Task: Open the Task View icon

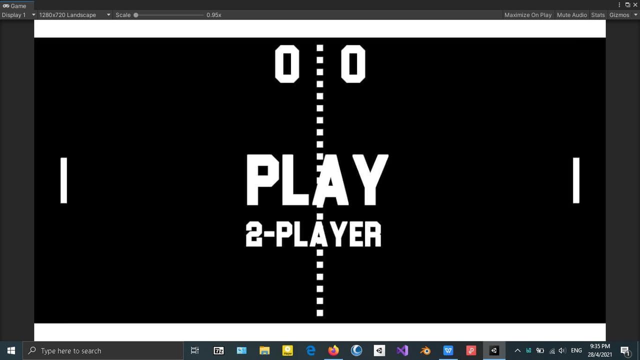Action: click(x=195, y=350)
